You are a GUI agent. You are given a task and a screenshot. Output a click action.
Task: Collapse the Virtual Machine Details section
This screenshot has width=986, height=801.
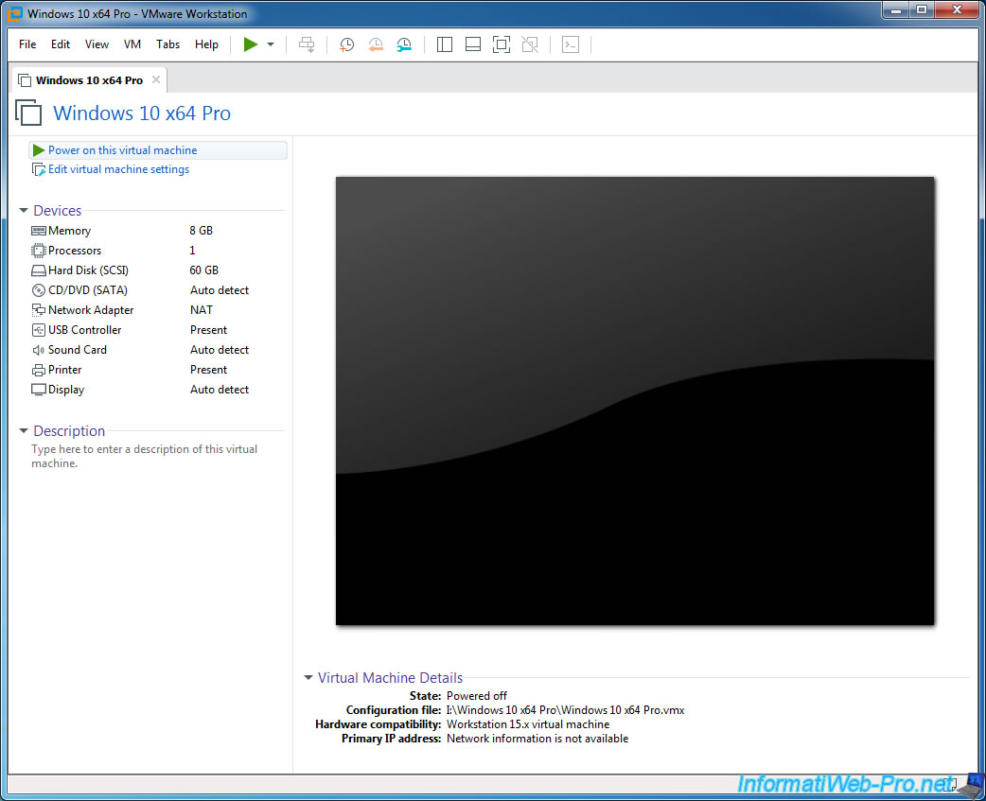click(308, 677)
